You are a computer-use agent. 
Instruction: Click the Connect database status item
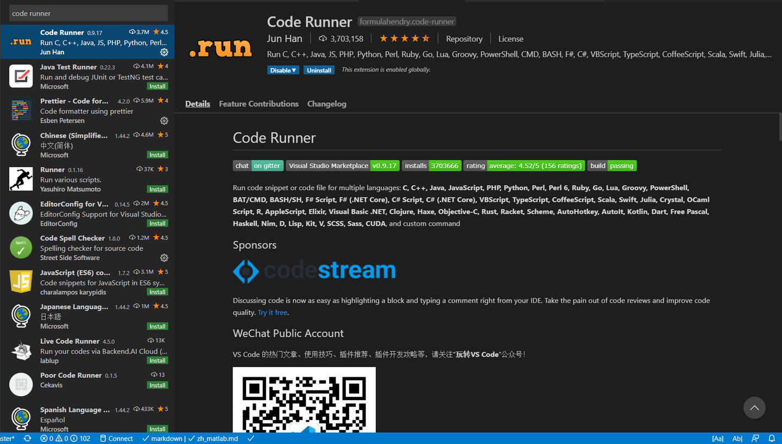[x=116, y=439]
